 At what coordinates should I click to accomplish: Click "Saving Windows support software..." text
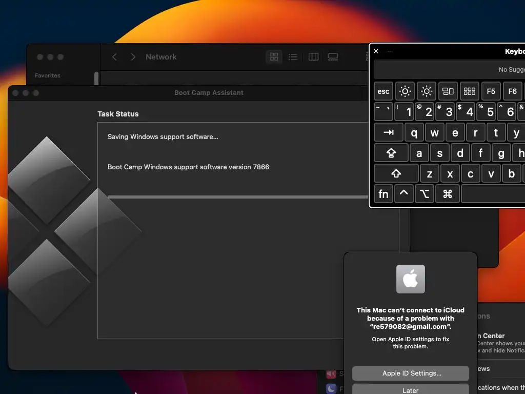(163, 136)
